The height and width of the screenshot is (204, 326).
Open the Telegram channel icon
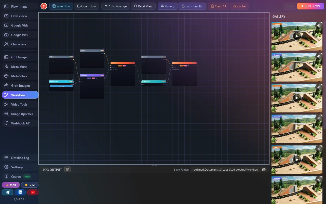pyautogui.click(x=8, y=192)
